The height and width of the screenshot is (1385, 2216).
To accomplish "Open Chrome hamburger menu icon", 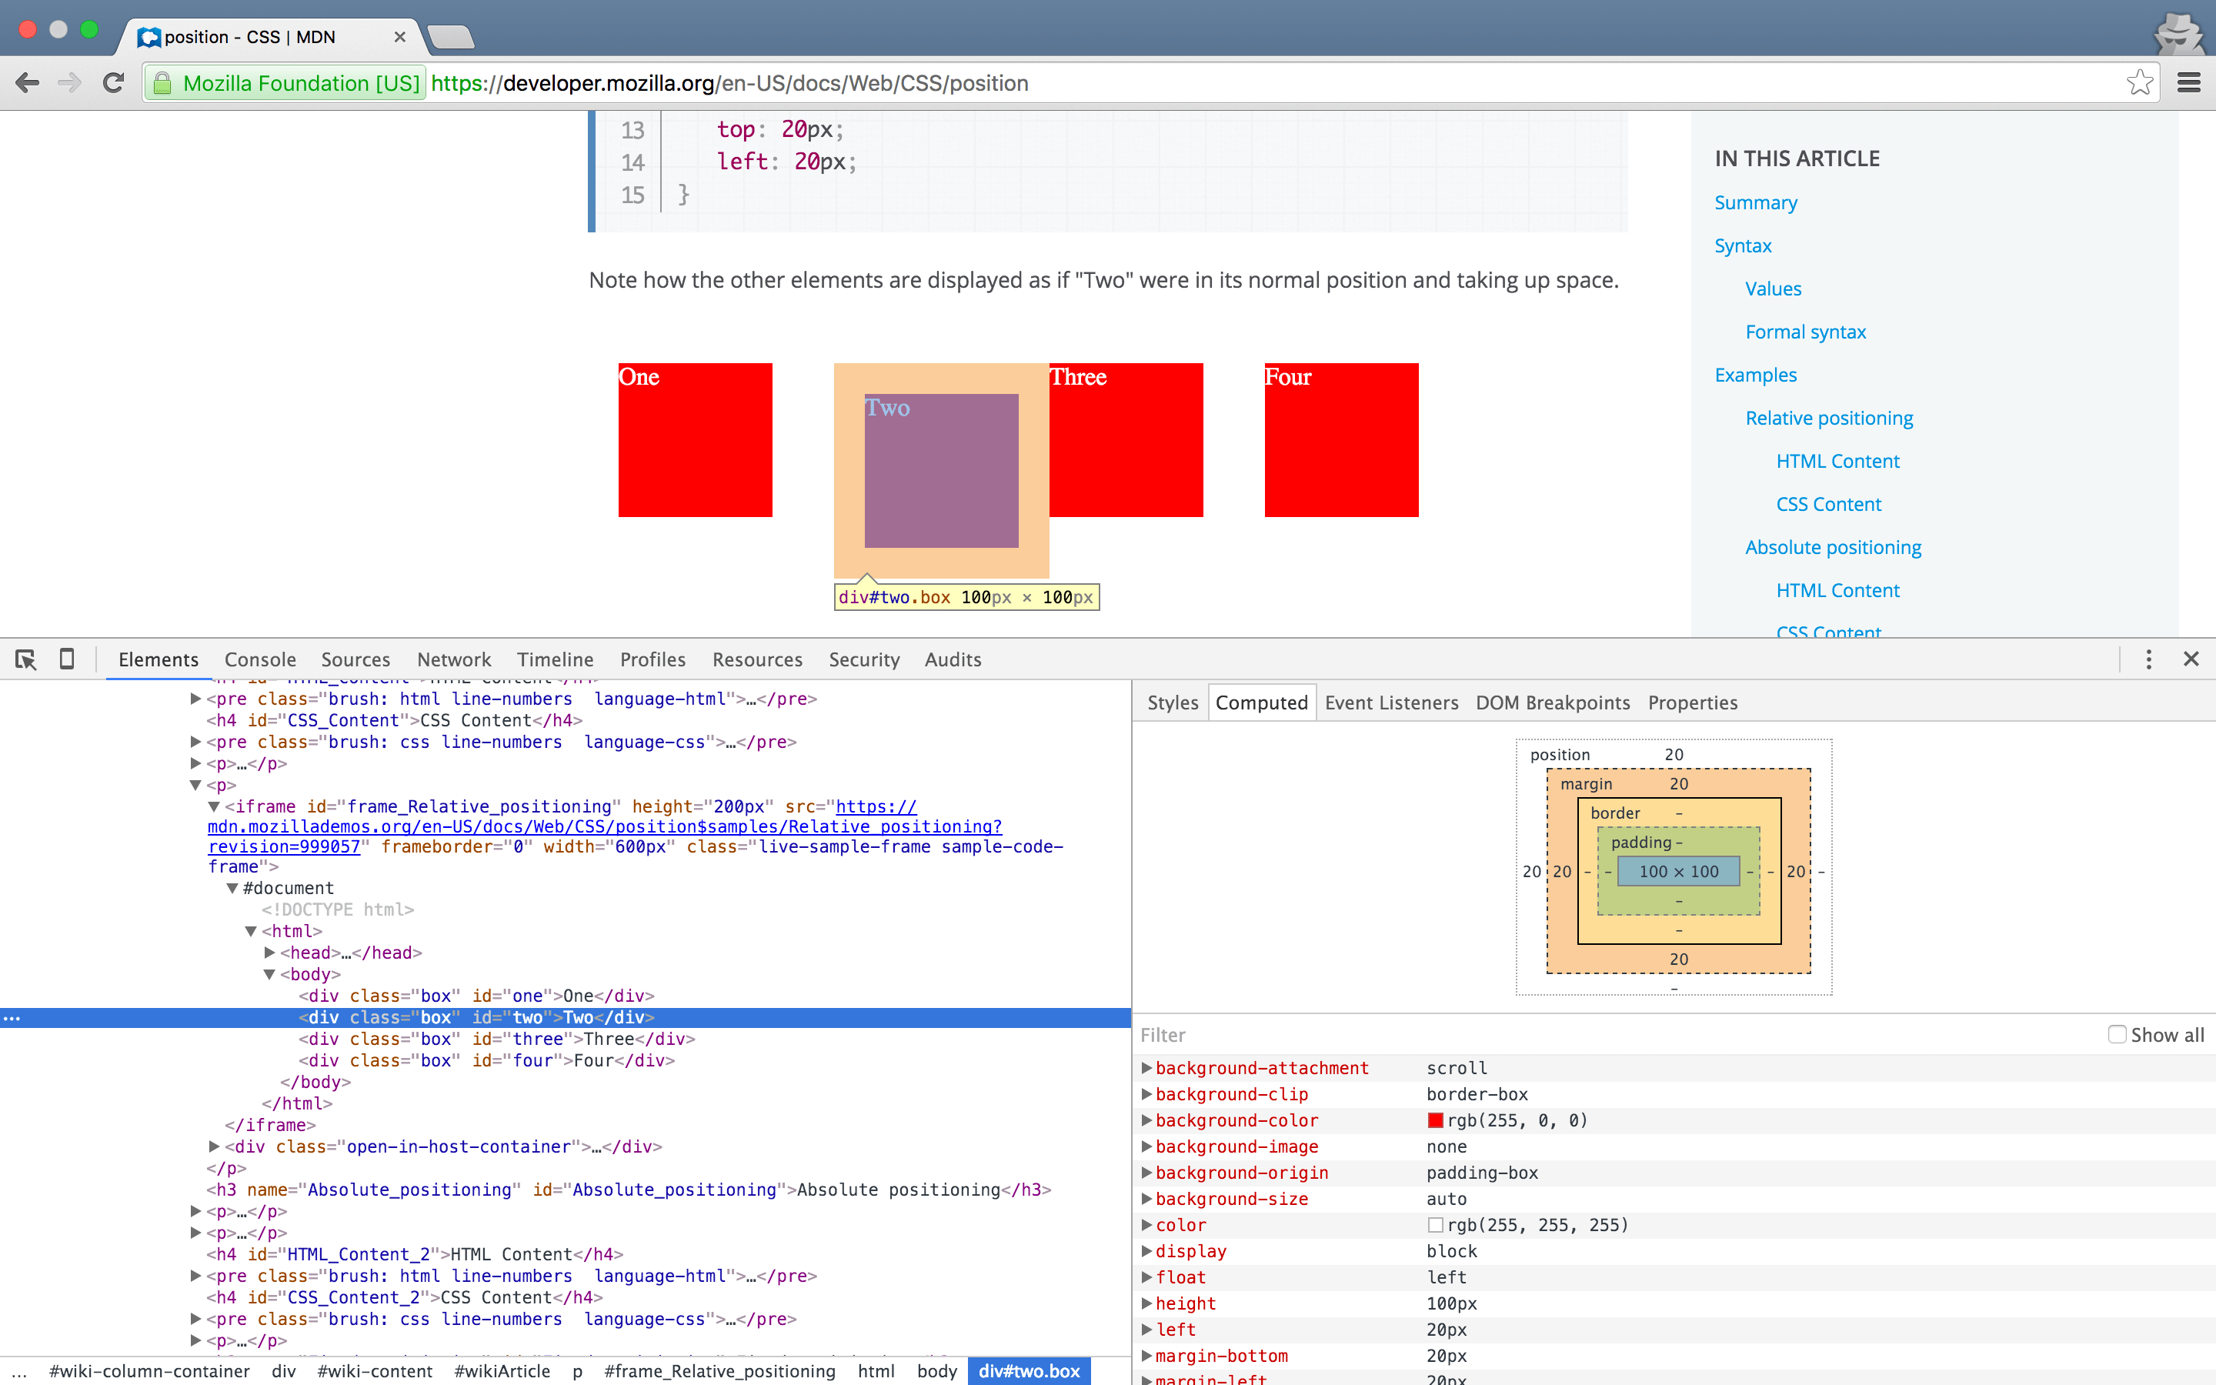I will [2188, 83].
